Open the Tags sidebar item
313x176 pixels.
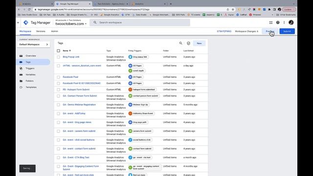tap(33, 62)
